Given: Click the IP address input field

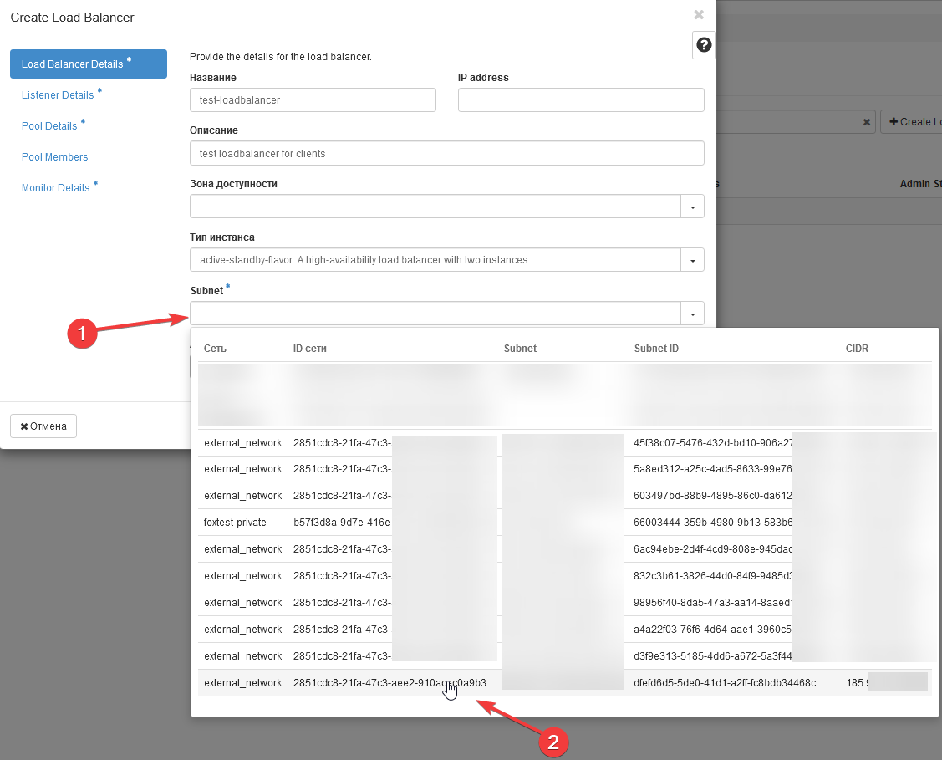Looking at the screenshot, I should pyautogui.click(x=580, y=100).
